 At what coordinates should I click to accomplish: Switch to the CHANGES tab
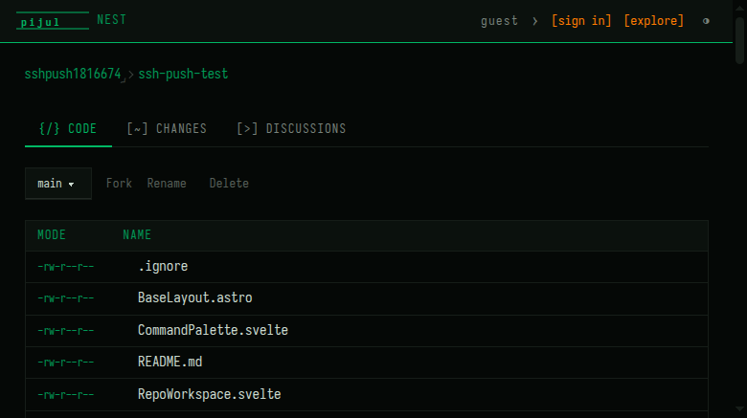pos(167,129)
